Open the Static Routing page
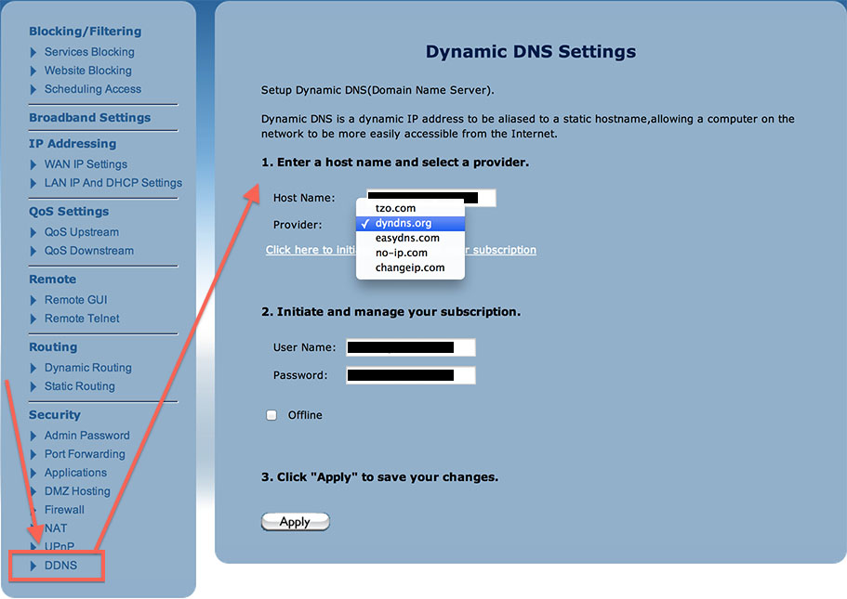 point(79,386)
